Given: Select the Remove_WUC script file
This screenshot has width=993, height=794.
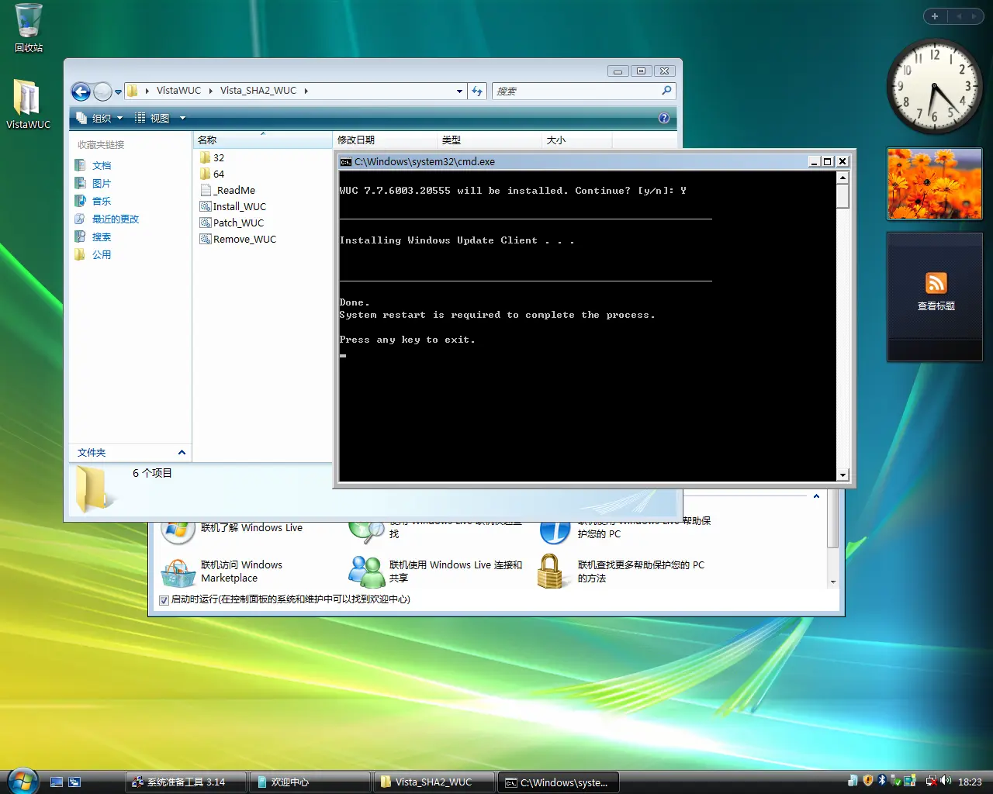Looking at the screenshot, I should pos(237,239).
